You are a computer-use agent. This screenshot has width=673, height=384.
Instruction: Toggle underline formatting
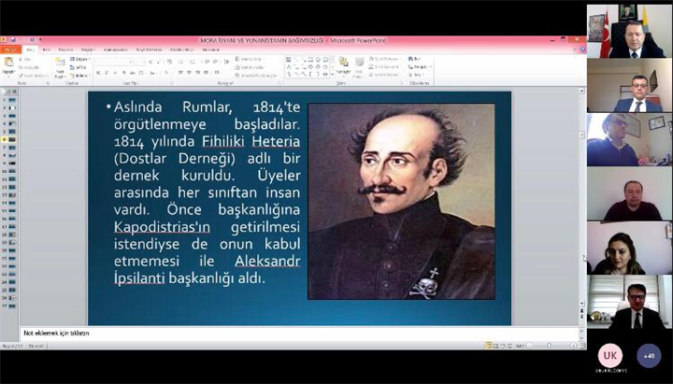click(x=115, y=73)
